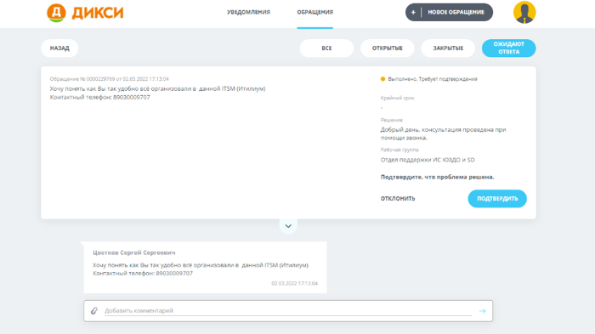Click the plus icon in Новое обращение
The width and height of the screenshot is (595, 334).
pyautogui.click(x=413, y=12)
